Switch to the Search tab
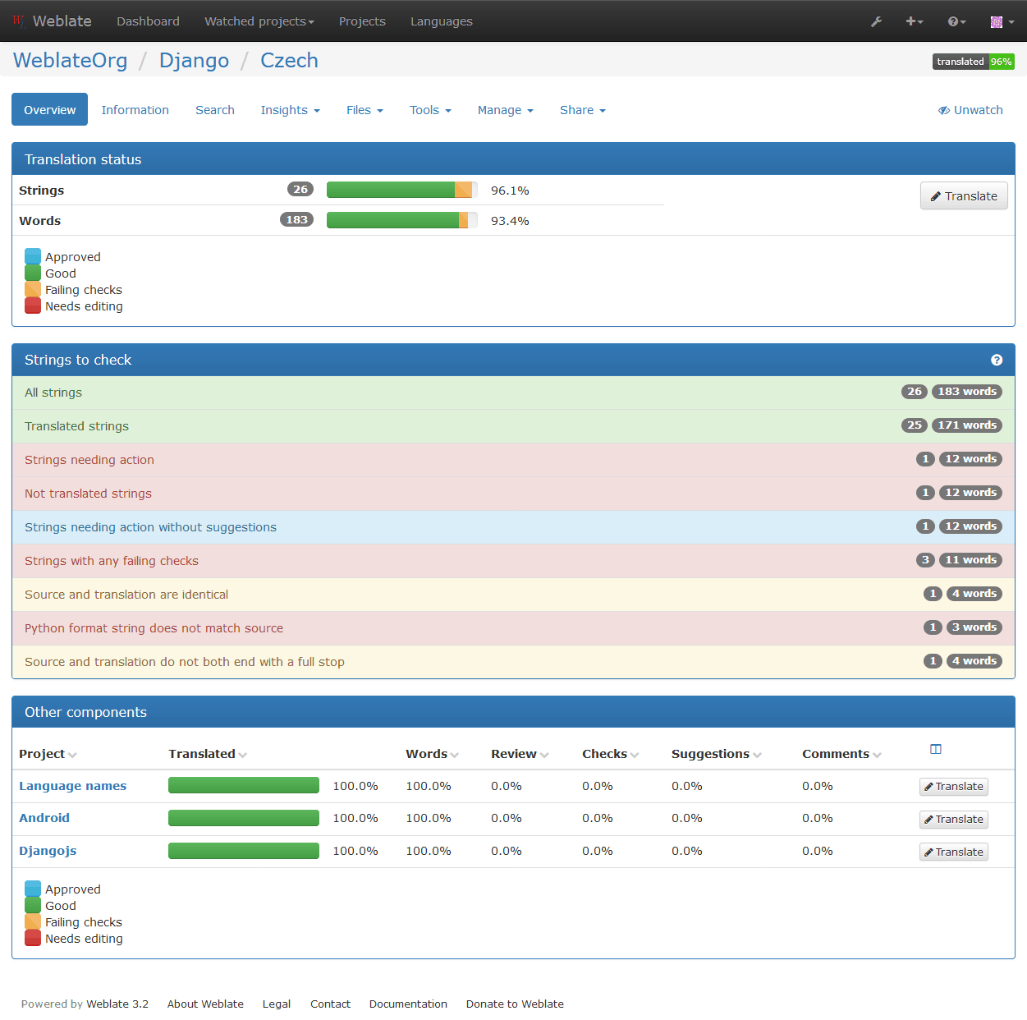The width and height of the screenshot is (1027, 1020). 215,110
